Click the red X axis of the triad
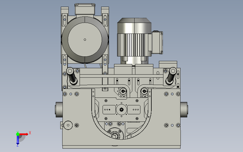 click(x=24, y=134)
